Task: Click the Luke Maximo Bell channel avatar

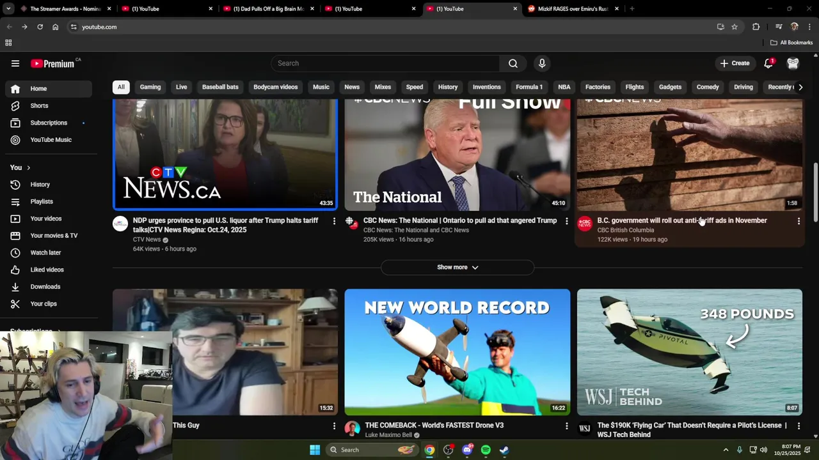Action: (352, 428)
